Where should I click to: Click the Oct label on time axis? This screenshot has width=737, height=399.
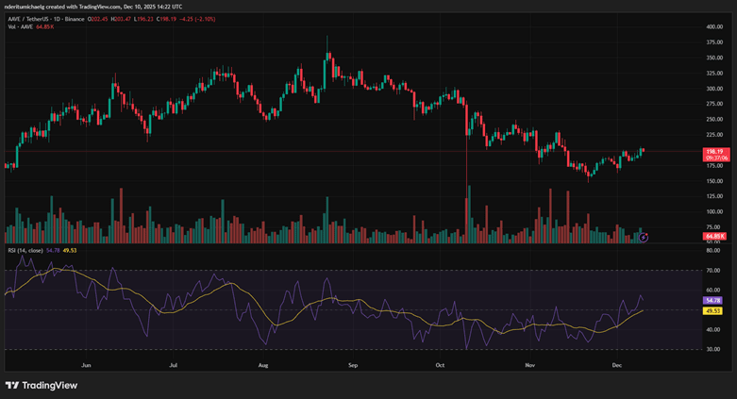click(x=440, y=365)
